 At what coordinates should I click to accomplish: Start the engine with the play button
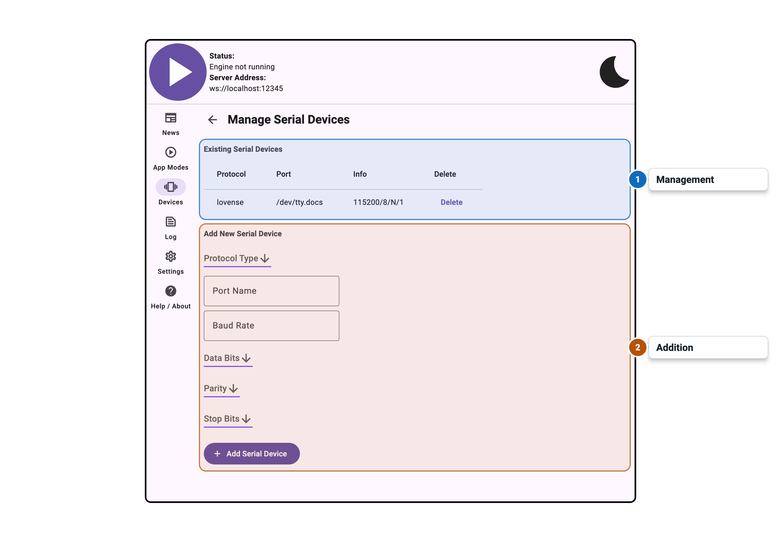[x=177, y=72]
